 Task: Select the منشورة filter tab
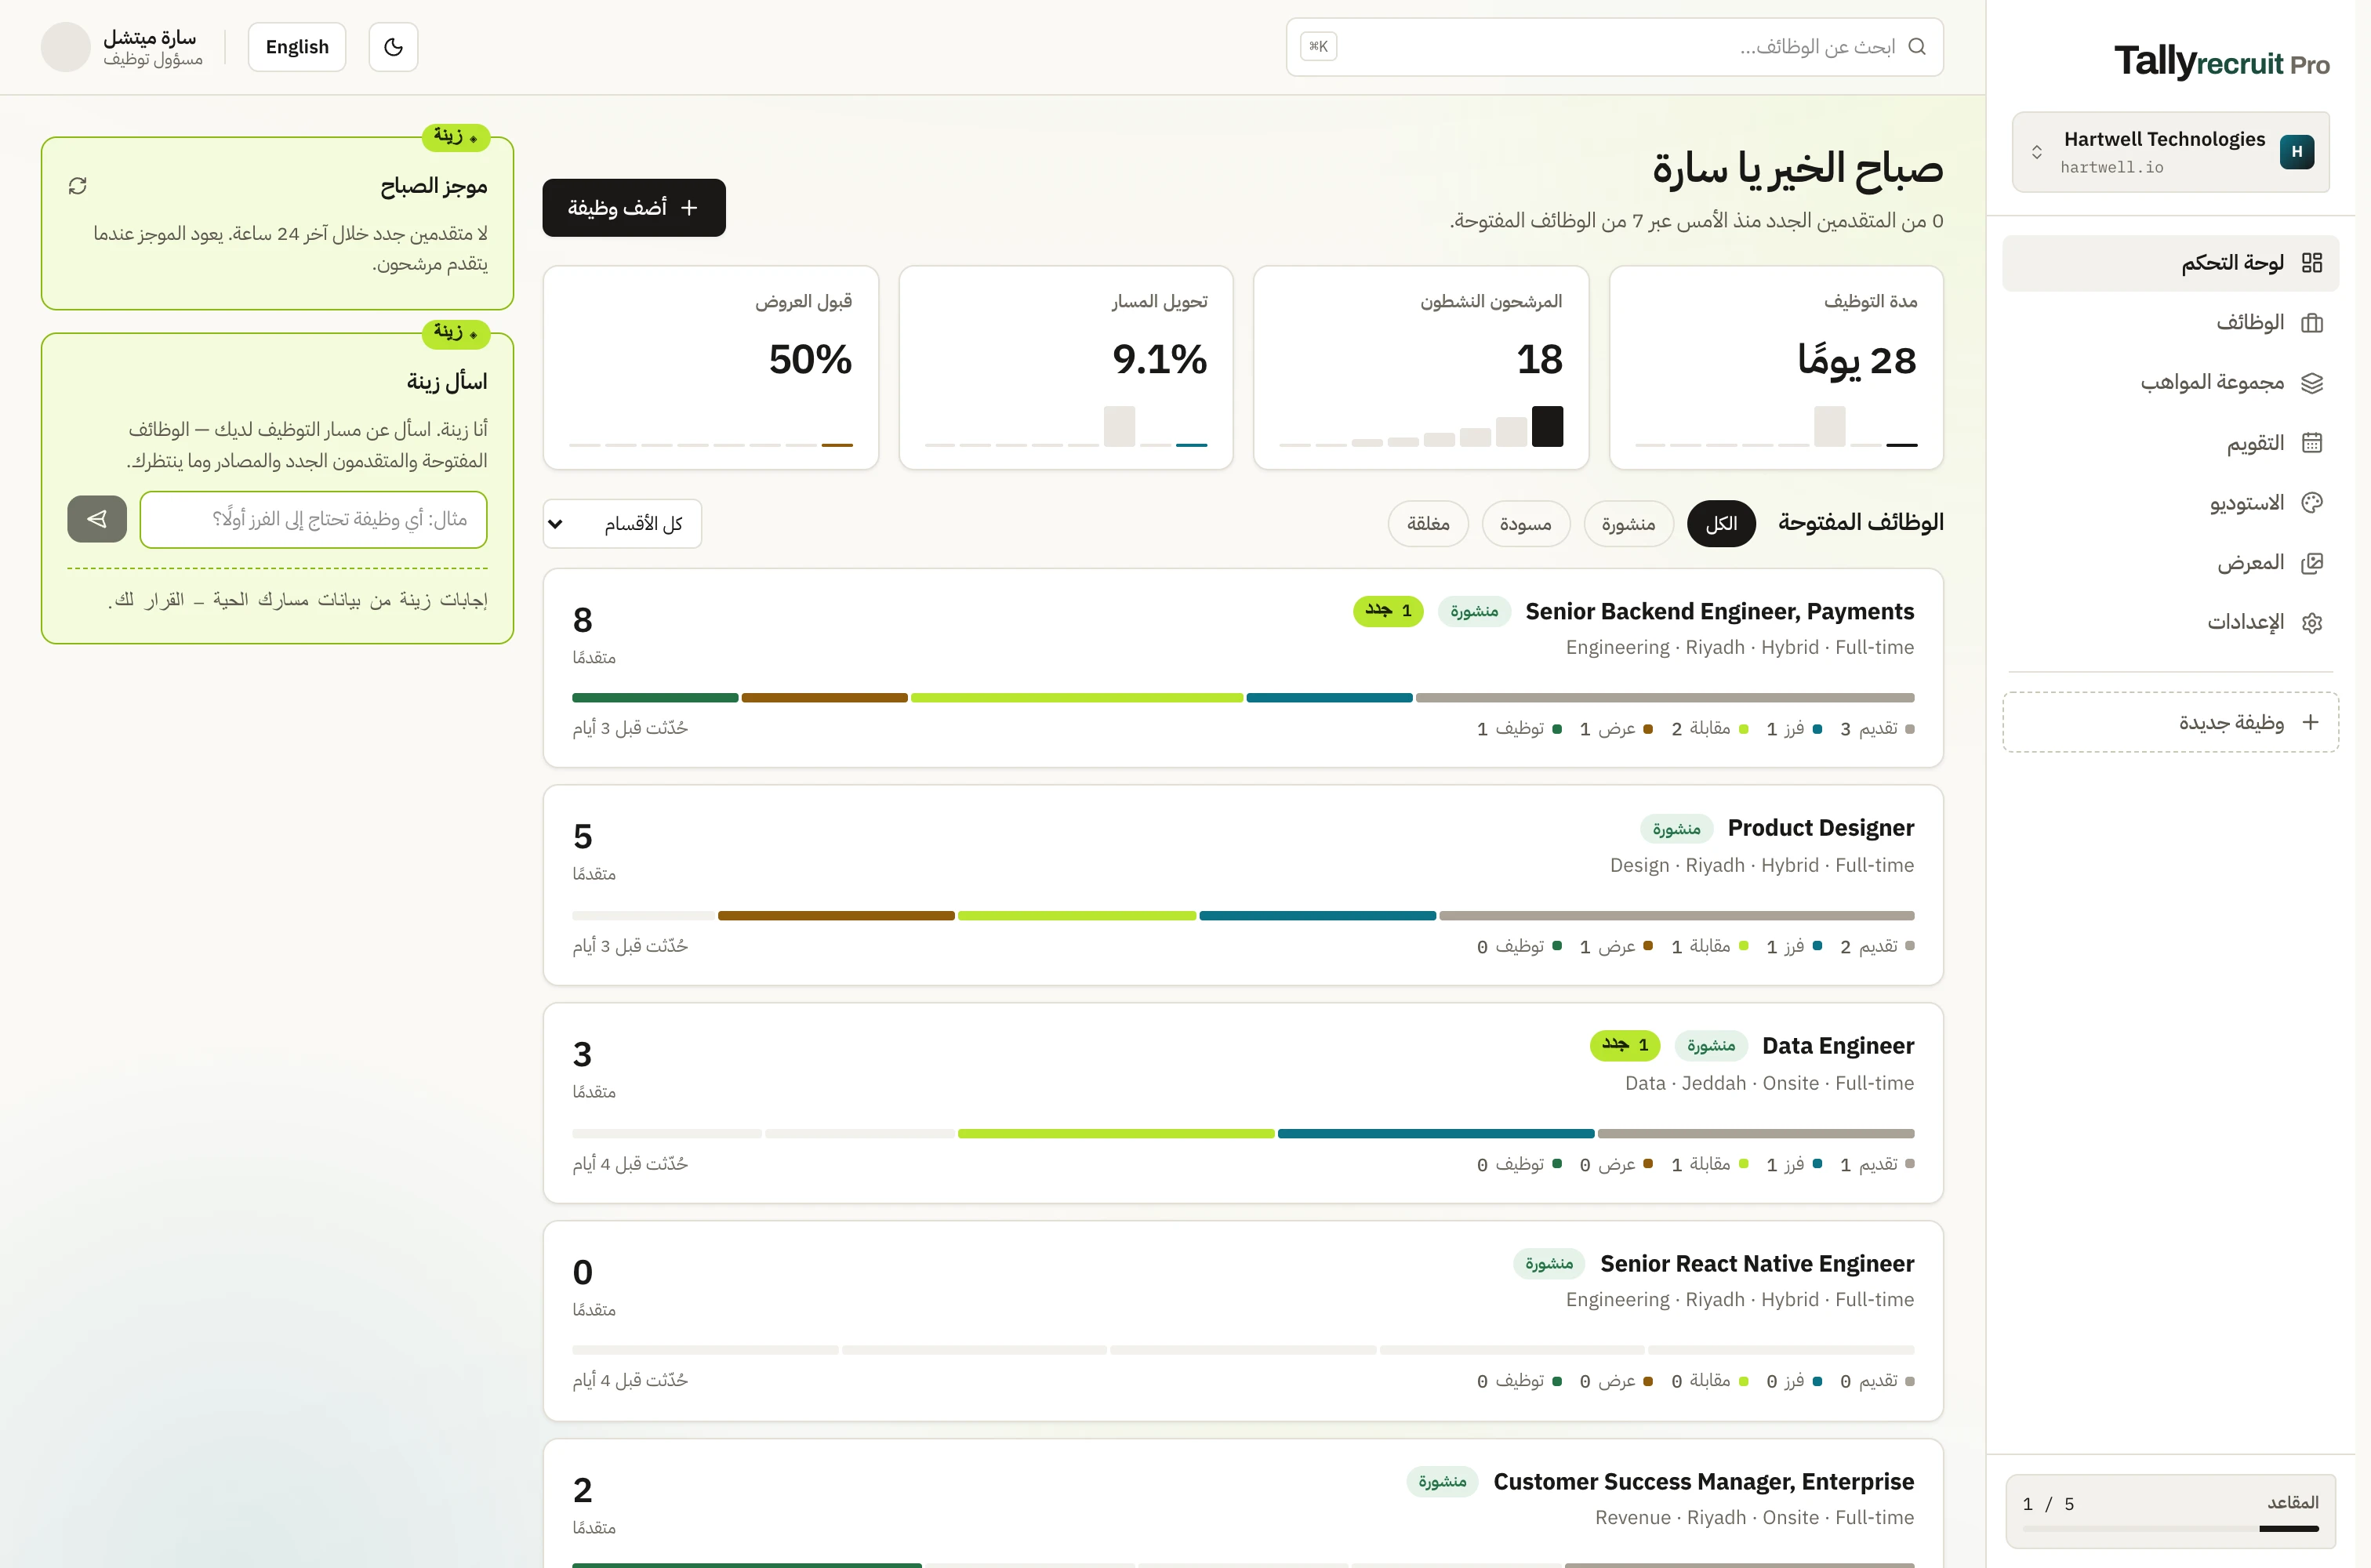[x=1628, y=524]
